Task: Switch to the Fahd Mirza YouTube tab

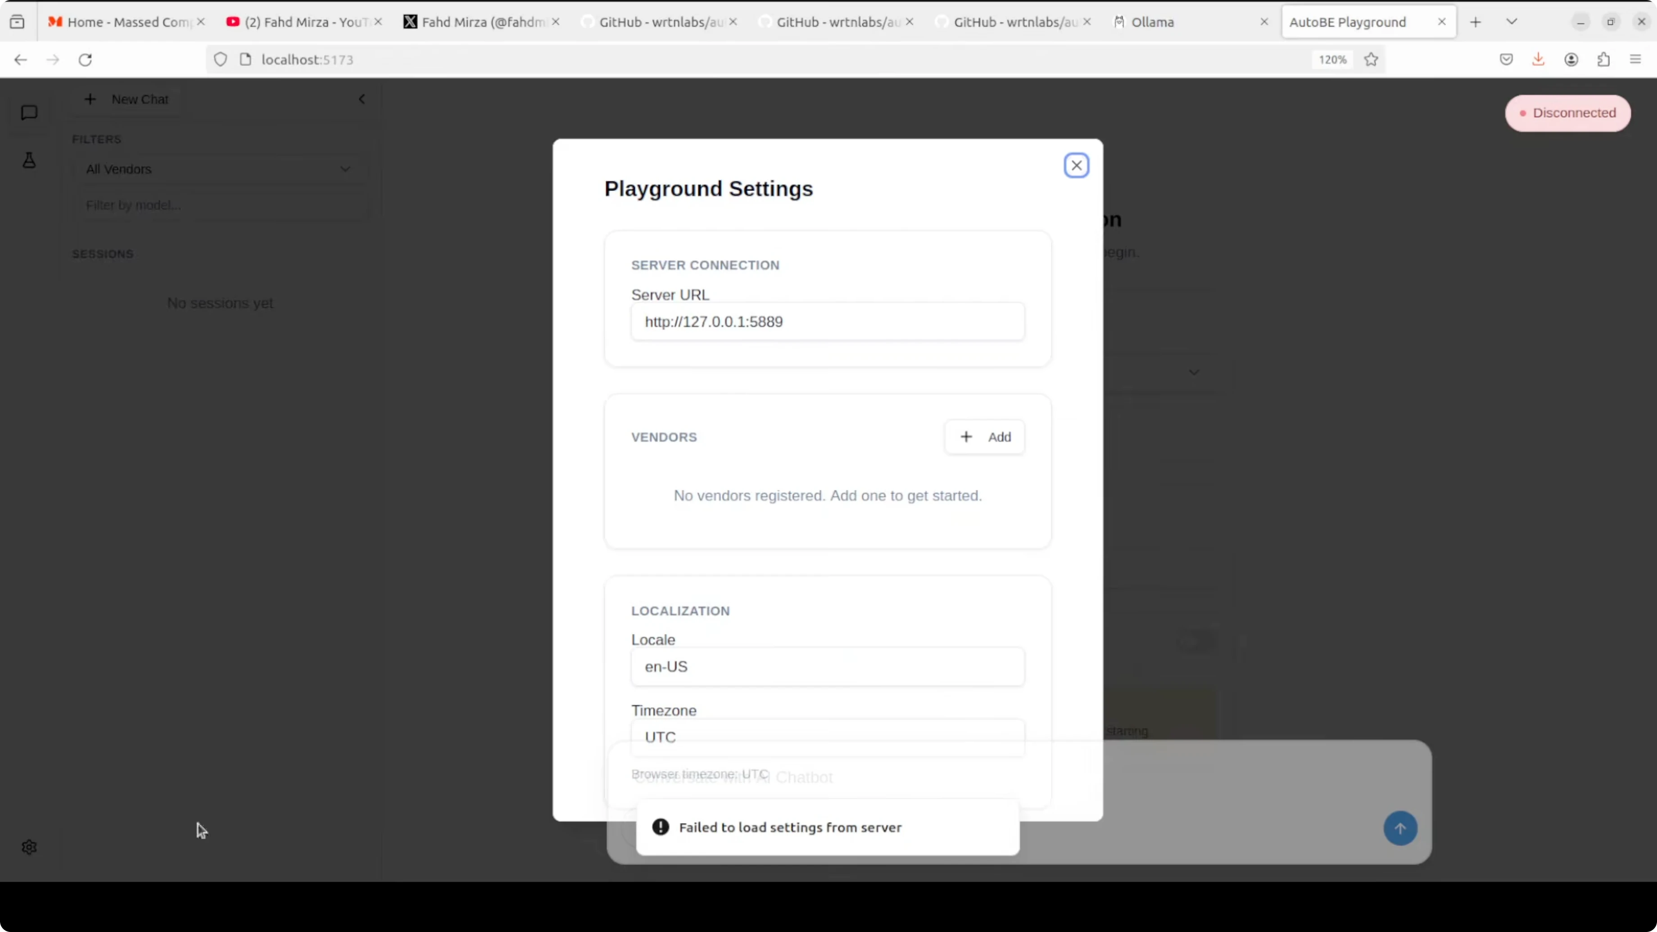Action: click(305, 22)
